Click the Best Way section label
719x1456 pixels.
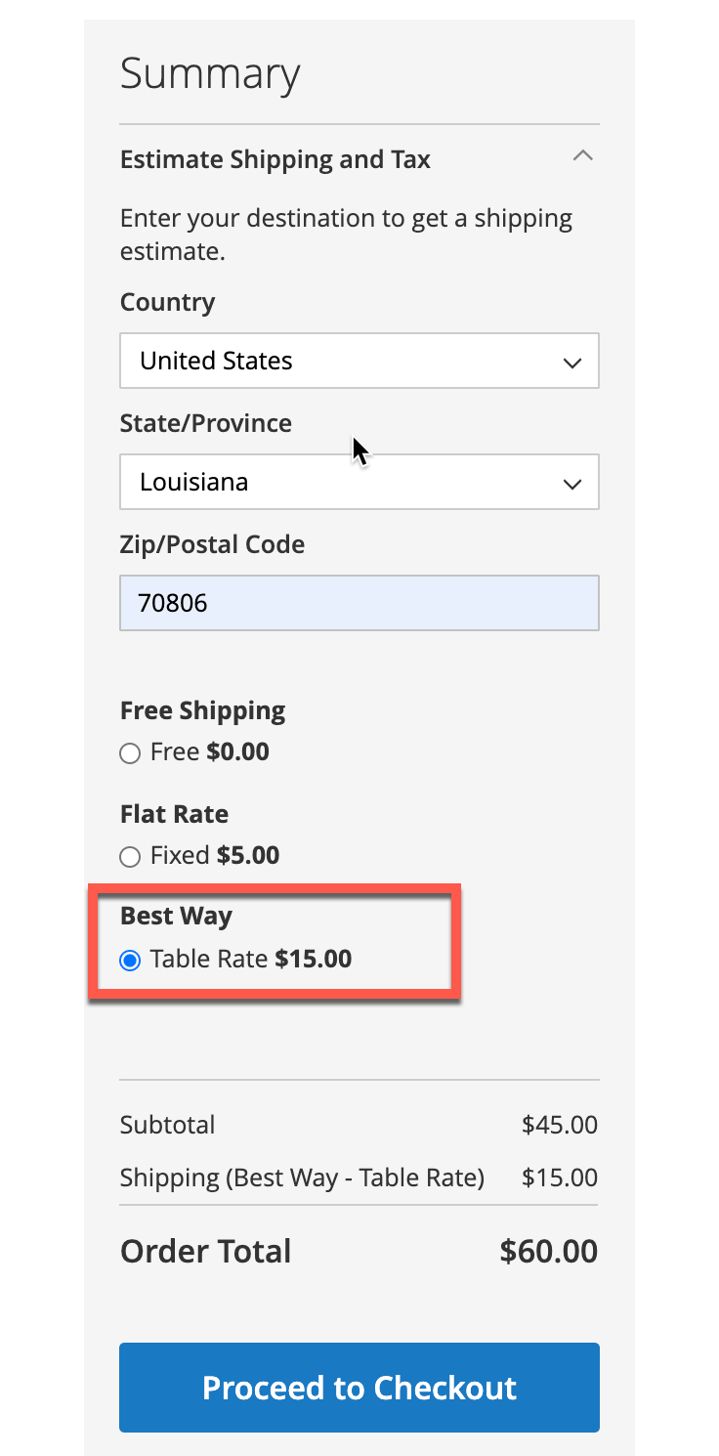(x=176, y=916)
